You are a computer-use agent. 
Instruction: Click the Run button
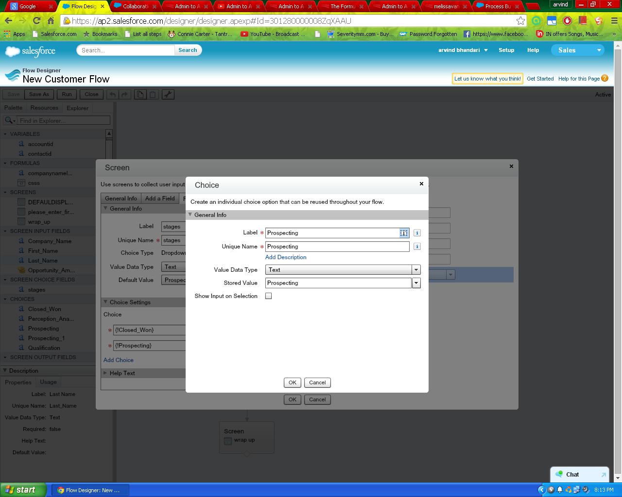[x=67, y=94]
